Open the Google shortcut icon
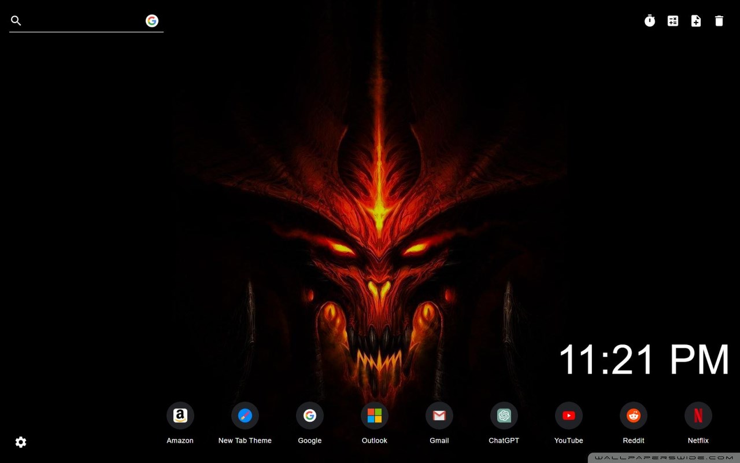740x463 pixels. tap(310, 416)
